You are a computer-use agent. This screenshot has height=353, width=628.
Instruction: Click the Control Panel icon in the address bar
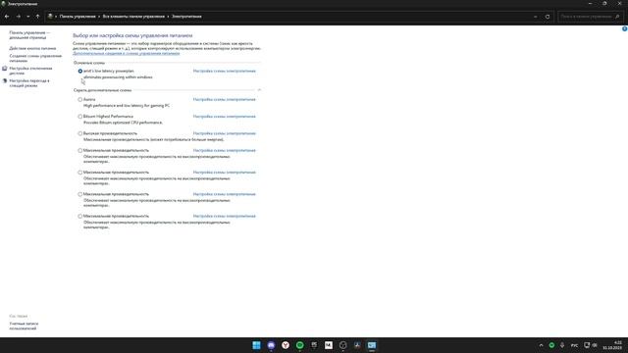pos(50,17)
